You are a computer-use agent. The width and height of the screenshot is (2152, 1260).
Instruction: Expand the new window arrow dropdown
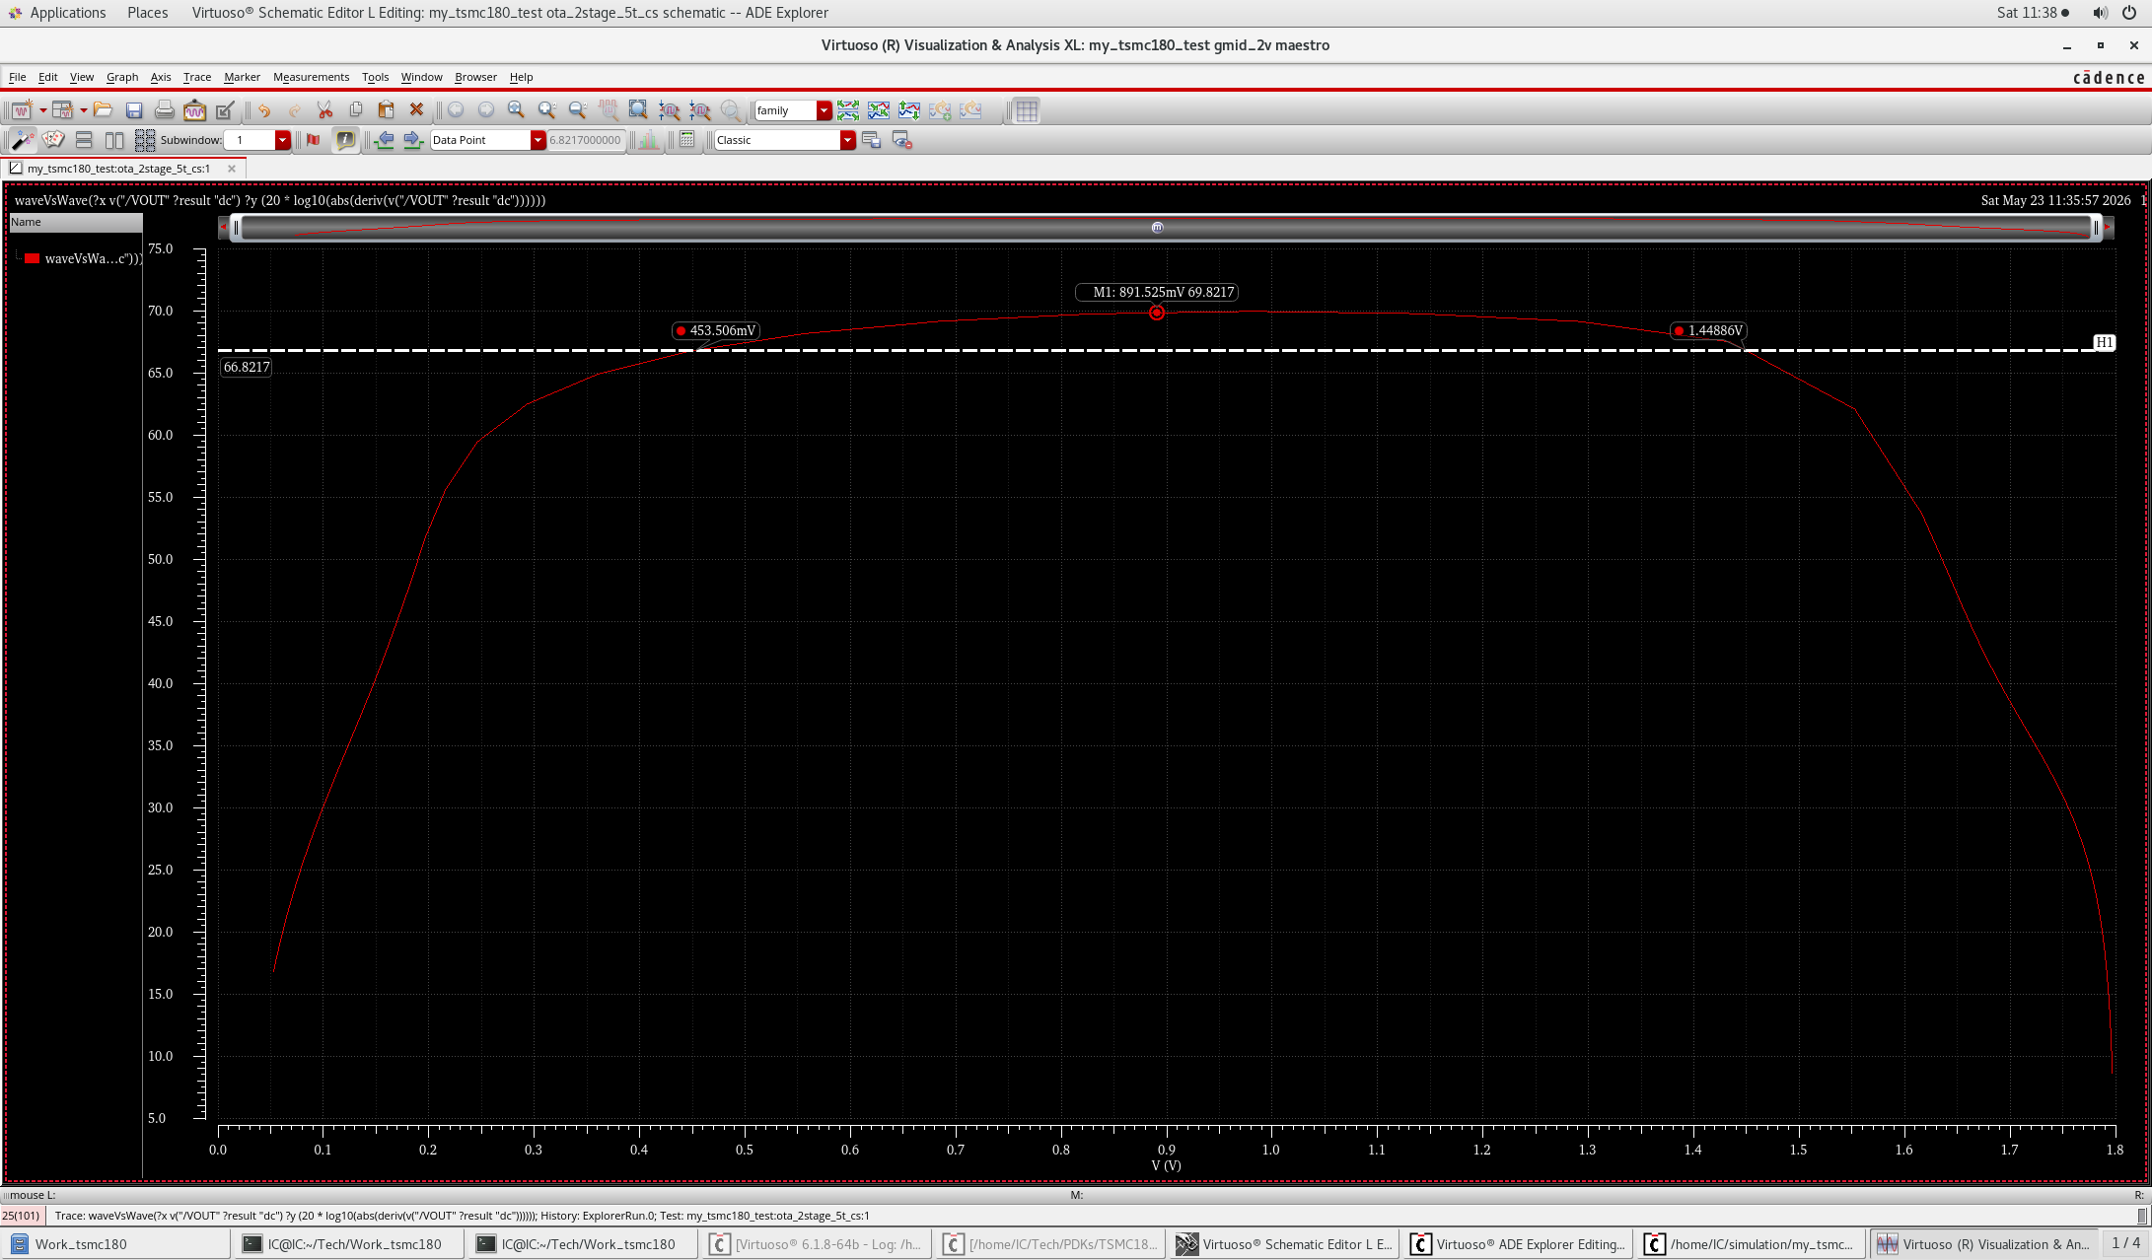coord(42,110)
